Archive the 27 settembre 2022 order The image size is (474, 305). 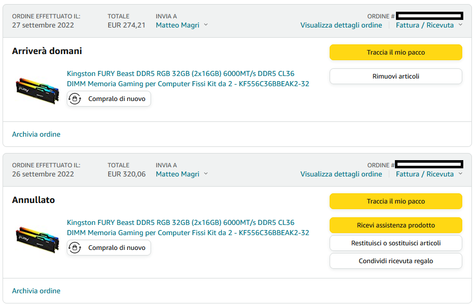coord(36,134)
